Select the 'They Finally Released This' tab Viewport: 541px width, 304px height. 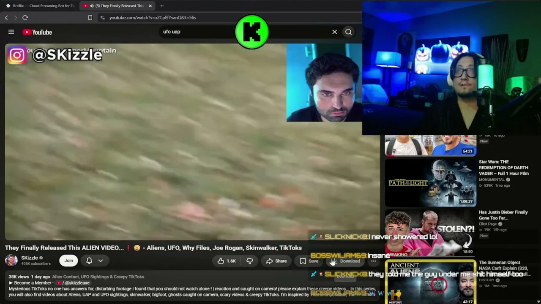click(117, 6)
